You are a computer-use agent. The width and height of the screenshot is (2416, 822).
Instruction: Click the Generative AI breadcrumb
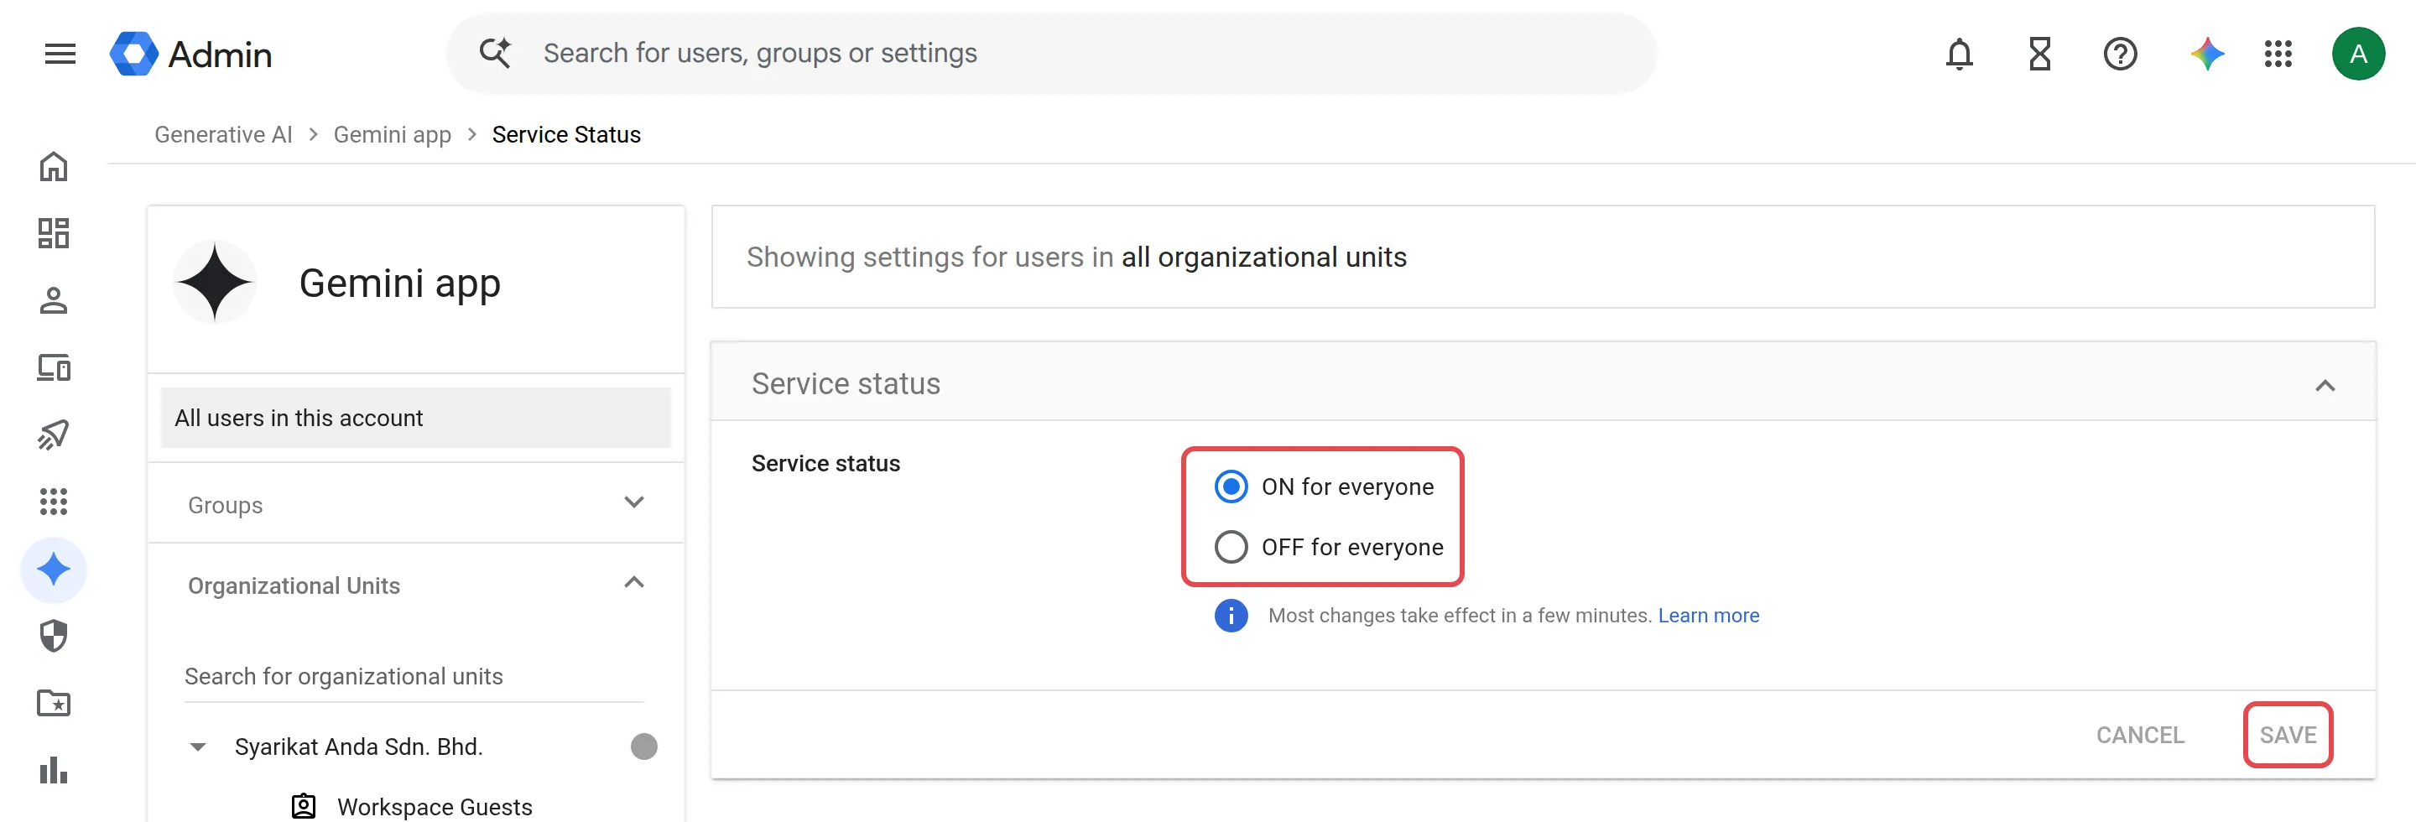click(x=223, y=135)
